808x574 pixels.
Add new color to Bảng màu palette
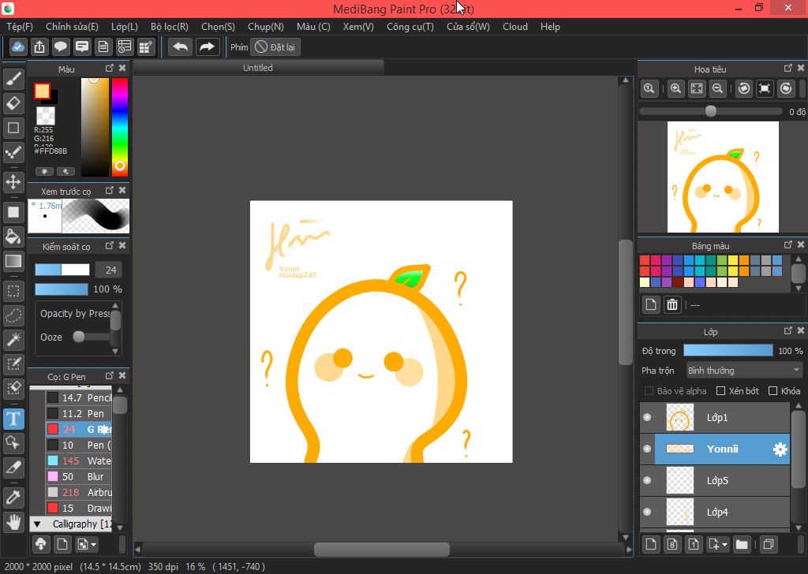click(x=651, y=305)
